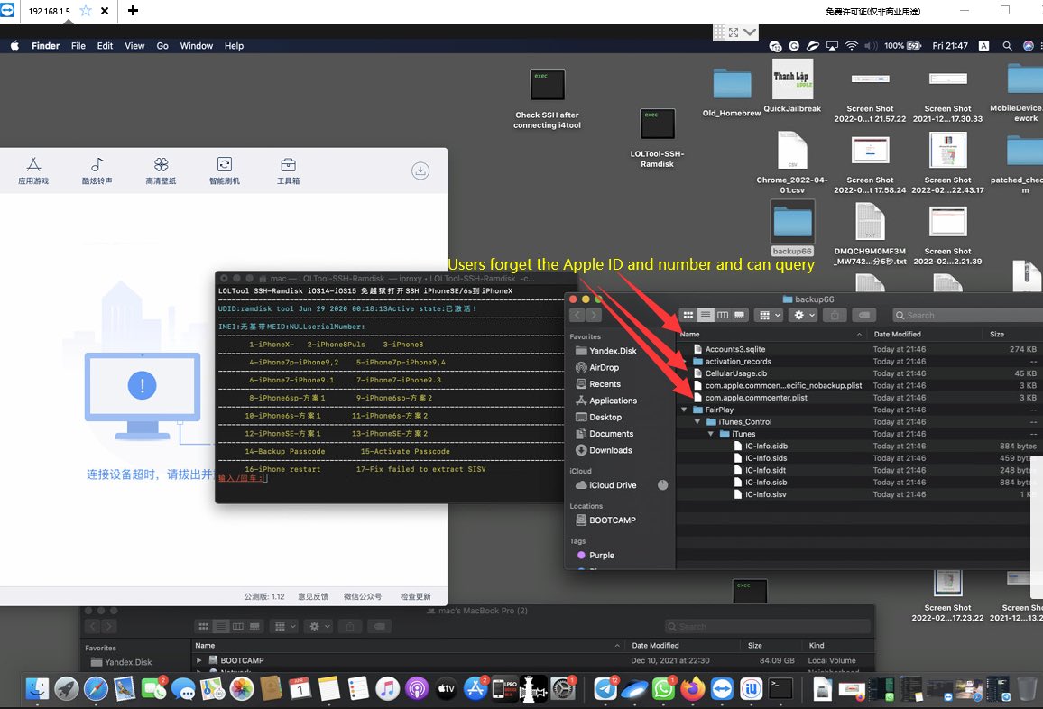Click the 检查更新 check update link
The width and height of the screenshot is (1043, 709).
coord(416,596)
